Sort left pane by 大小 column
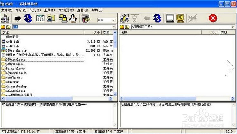This screenshot has width=237, height=134. pyautogui.click(x=93, y=32)
